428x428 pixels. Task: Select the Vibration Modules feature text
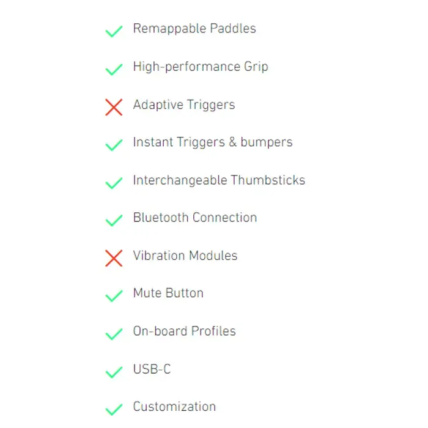(x=185, y=256)
